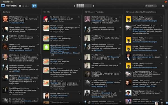Open @TheSaillou mention in Nathan-ta terroriste tweet

[97, 21]
